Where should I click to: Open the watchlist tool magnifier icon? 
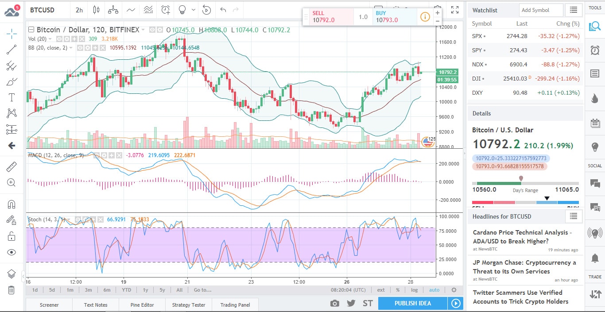pyautogui.click(x=595, y=26)
